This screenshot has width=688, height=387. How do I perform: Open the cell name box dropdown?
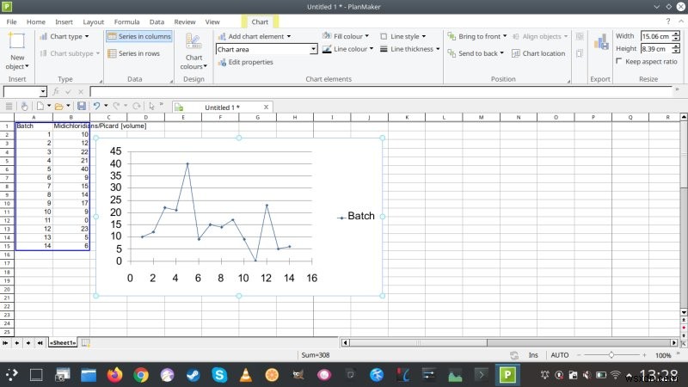tap(42, 92)
